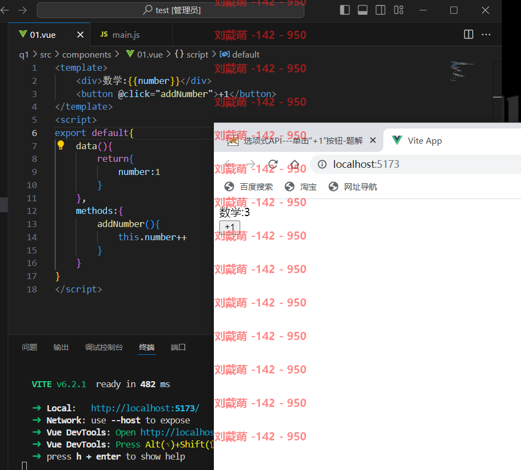Click number:1 on line 9
Image resolution: width=521 pixels, height=470 pixels.
coord(139,172)
